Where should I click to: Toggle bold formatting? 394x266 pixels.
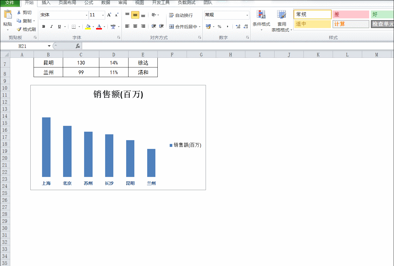[x=44, y=27]
